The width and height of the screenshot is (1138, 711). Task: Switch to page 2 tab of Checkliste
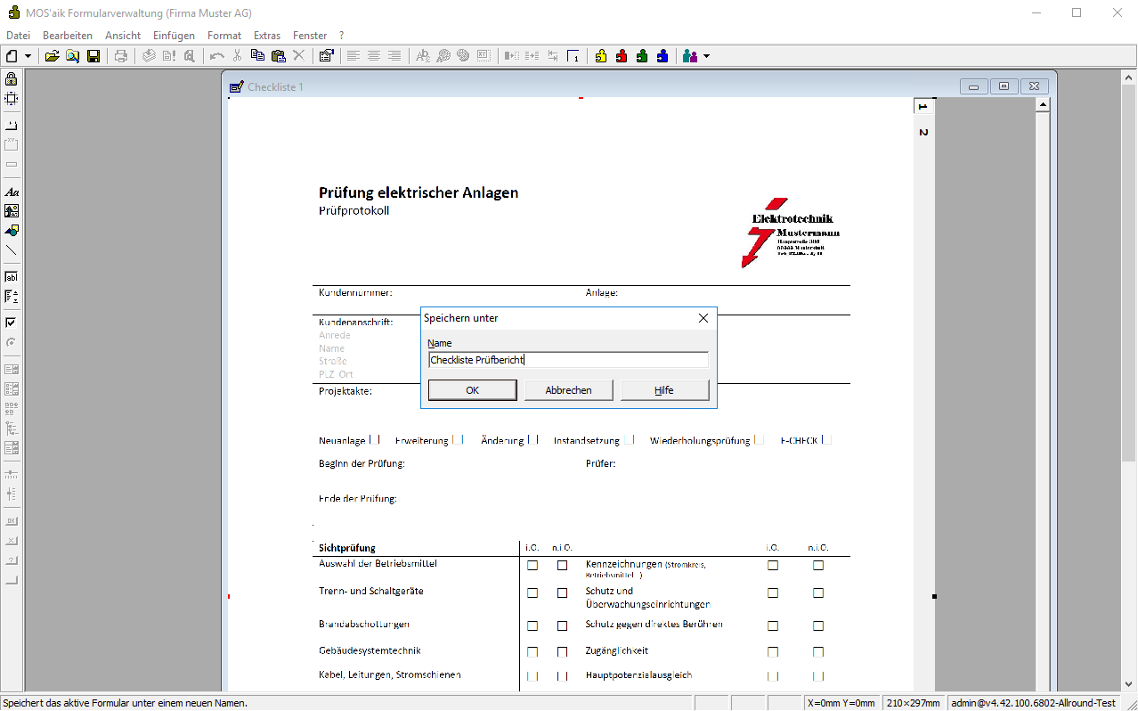coord(923,132)
